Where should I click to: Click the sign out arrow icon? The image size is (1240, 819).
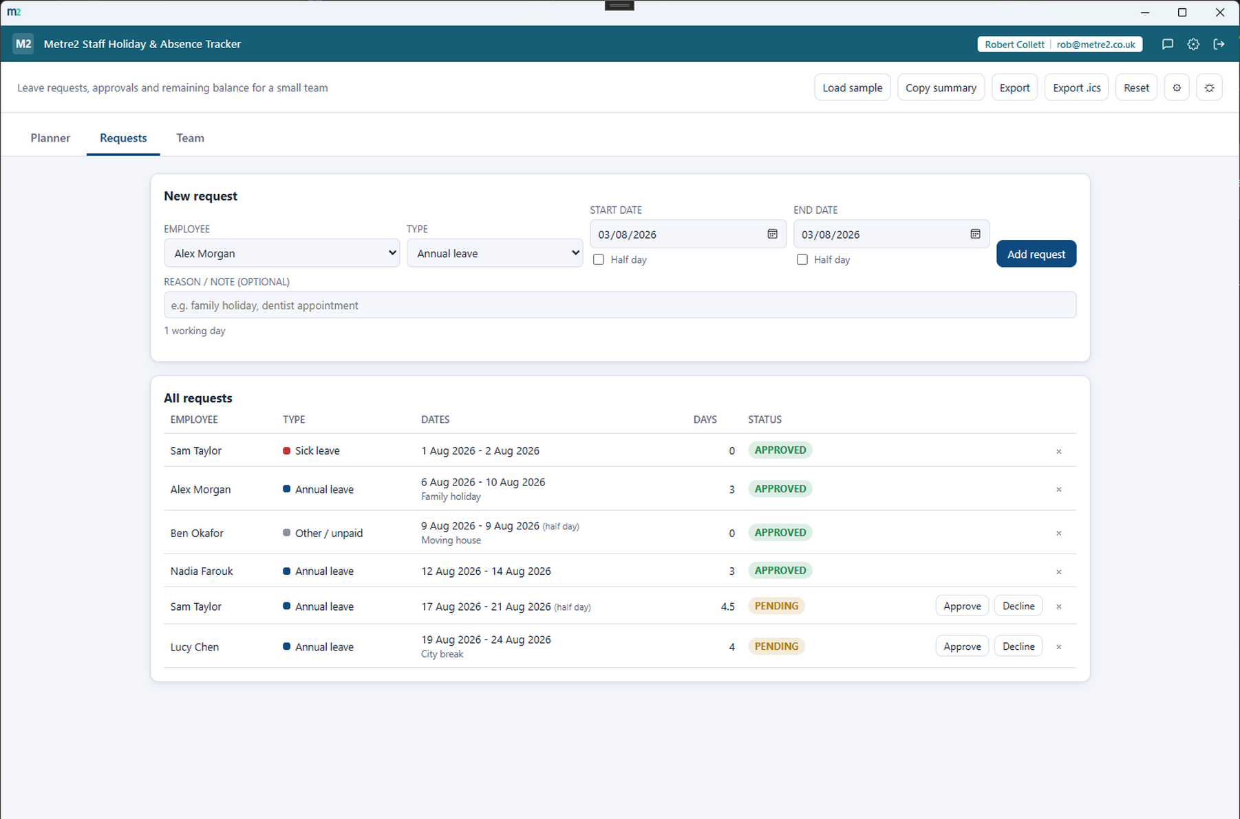[1219, 44]
